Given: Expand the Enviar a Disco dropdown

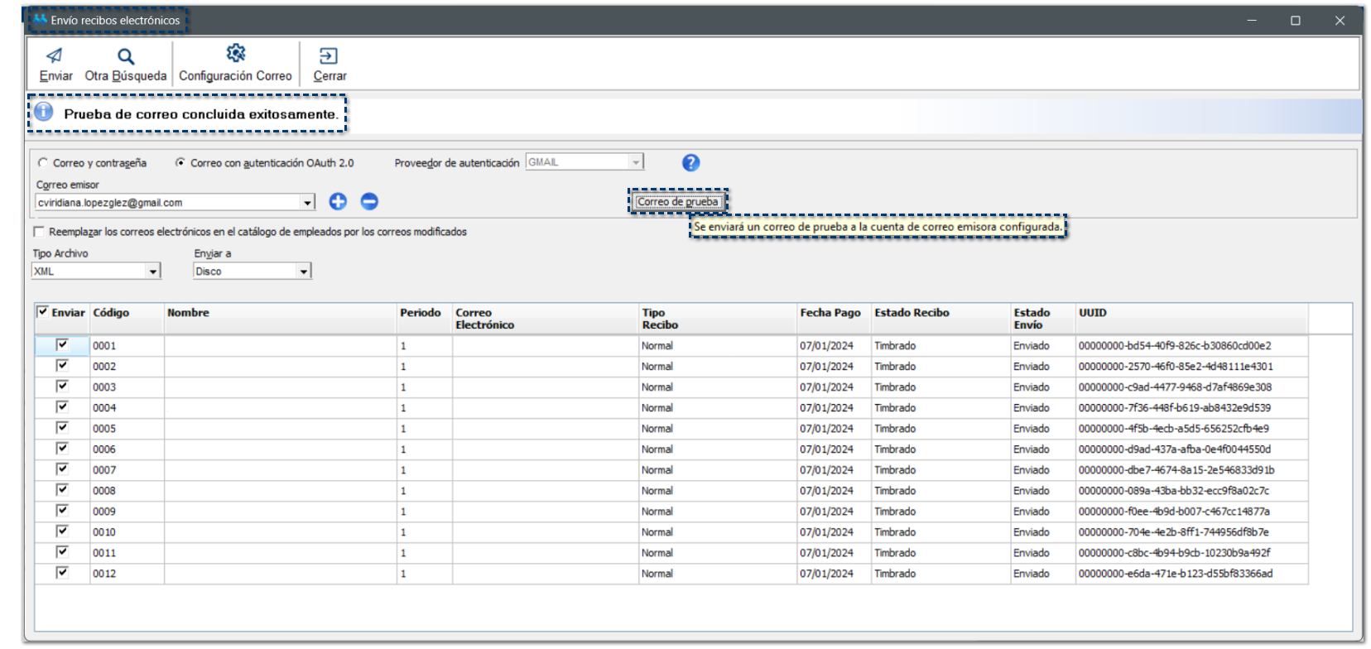Looking at the screenshot, I should (303, 272).
